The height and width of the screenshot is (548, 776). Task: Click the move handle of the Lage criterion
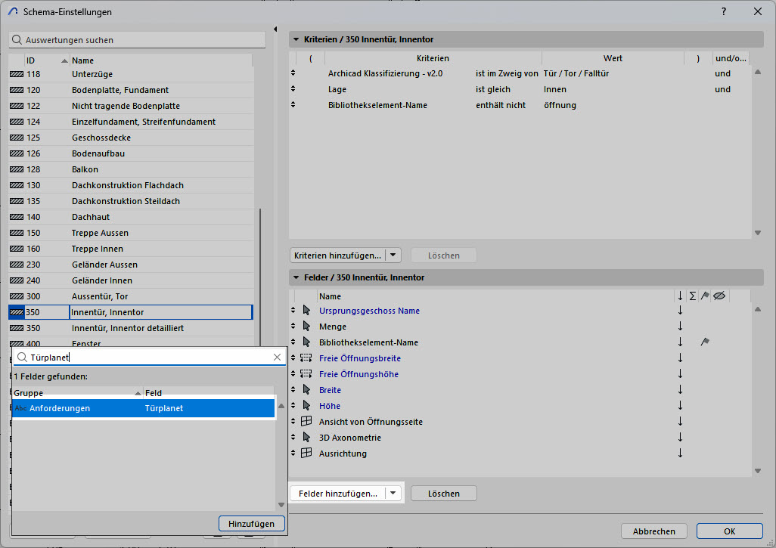coord(293,89)
